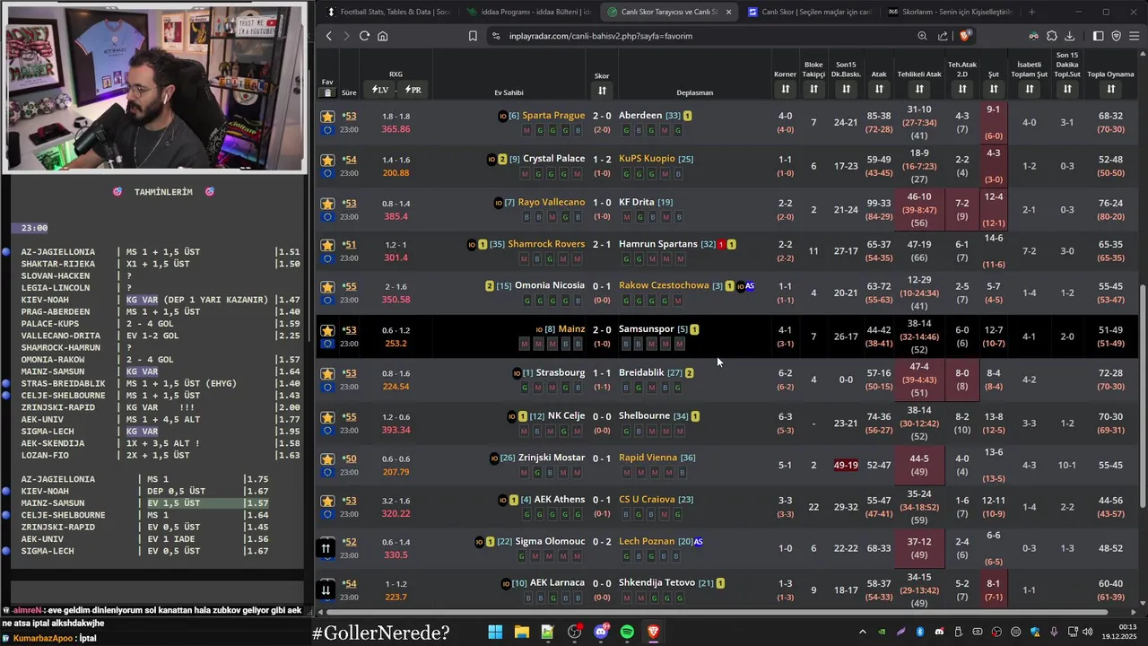Sort table by Topla Oynama column

point(1110,89)
